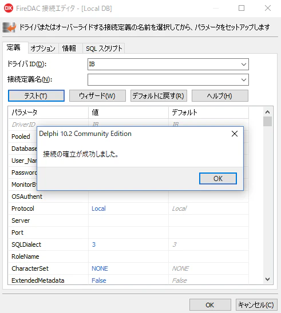Click OK in the connection success dialog

(x=218, y=178)
